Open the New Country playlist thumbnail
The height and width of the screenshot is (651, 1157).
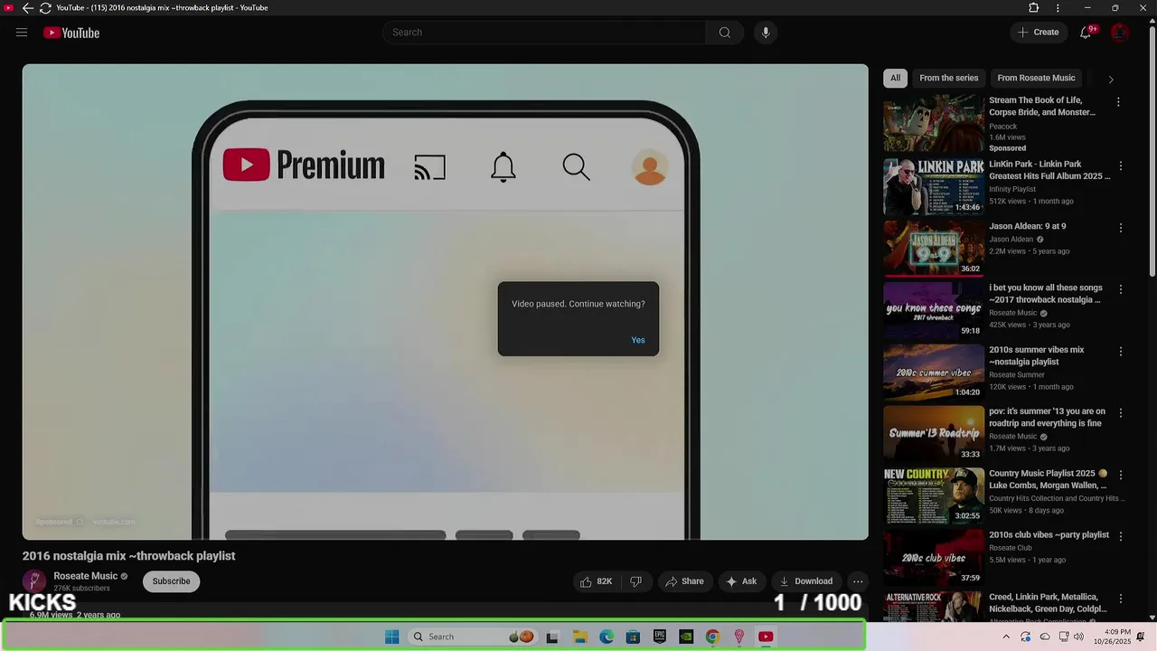coord(934,495)
